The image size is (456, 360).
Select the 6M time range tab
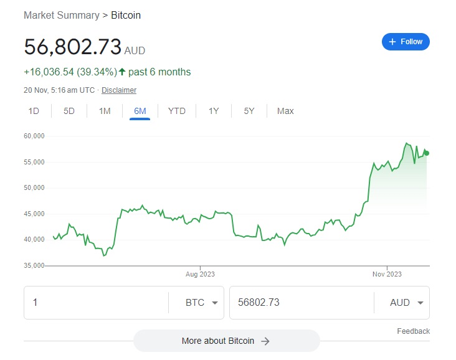pyautogui.click(x=140, y=111)
